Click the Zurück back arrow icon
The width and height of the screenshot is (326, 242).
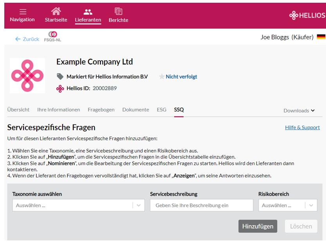point(18,39)
